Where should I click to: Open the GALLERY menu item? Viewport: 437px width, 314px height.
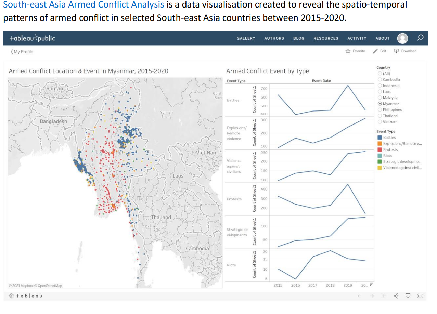click(x=246, y=38)
